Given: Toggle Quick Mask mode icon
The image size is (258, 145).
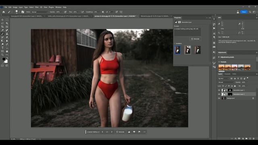Looking at the screenshot, I should click(2, 66).
